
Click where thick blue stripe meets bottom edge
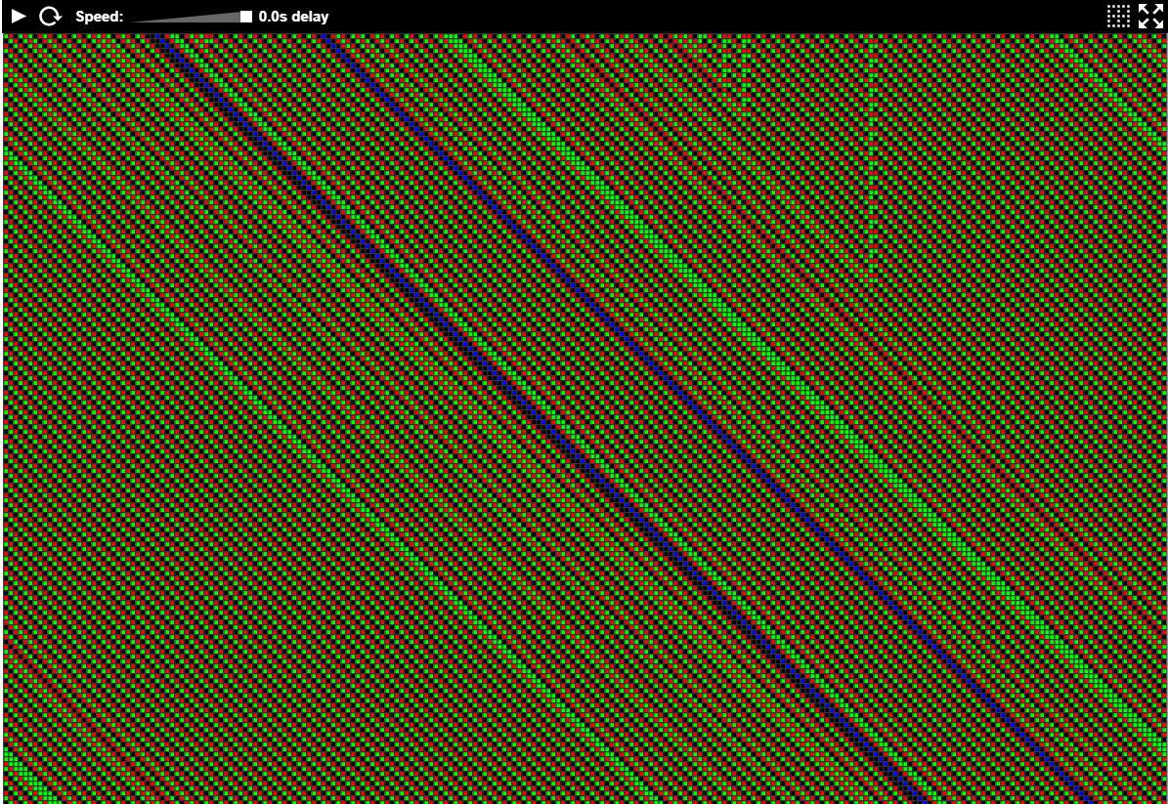click(917, 796)
